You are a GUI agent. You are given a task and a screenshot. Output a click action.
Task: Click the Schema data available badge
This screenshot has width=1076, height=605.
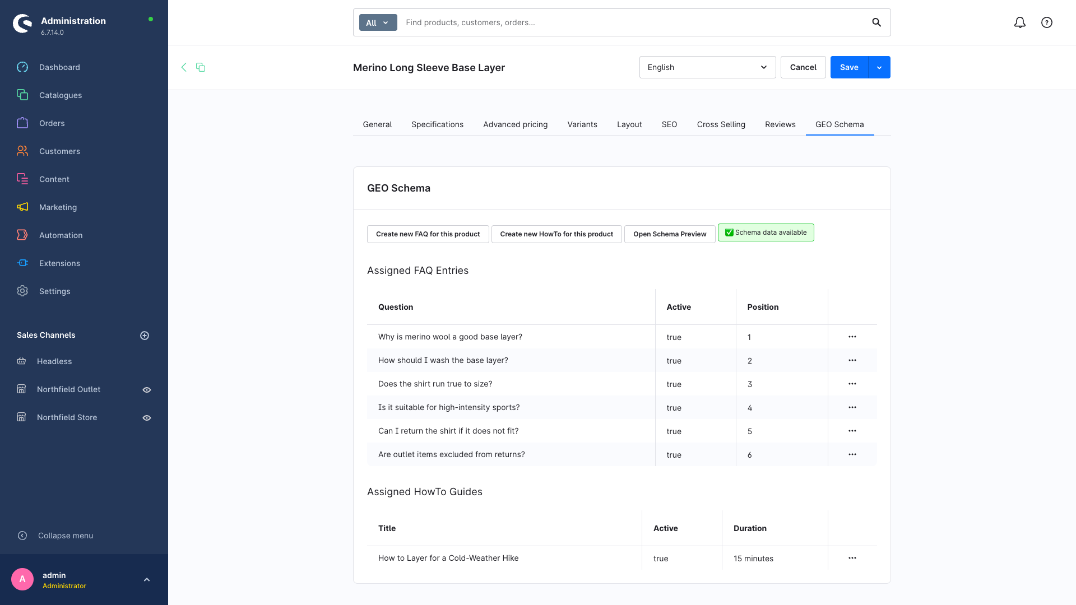pyautogui.click(x=766, y=232)
